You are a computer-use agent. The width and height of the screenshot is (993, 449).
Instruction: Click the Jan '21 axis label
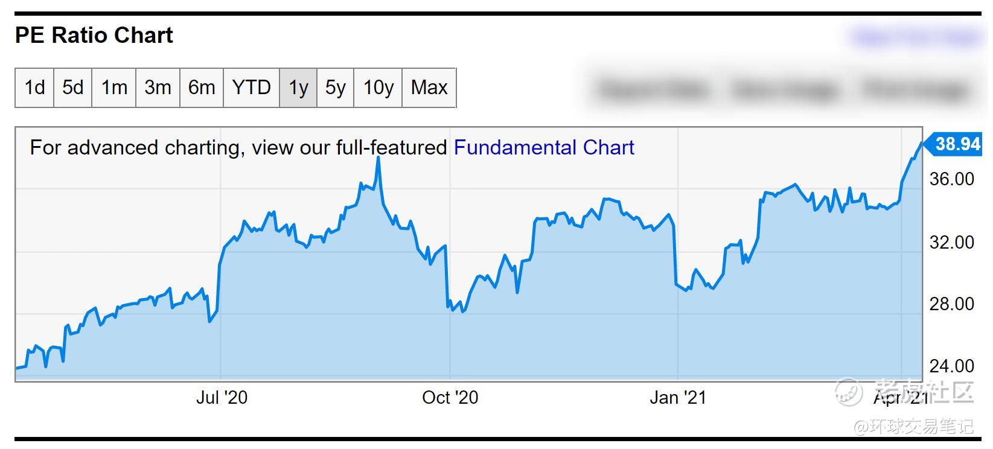coord(677,398)
